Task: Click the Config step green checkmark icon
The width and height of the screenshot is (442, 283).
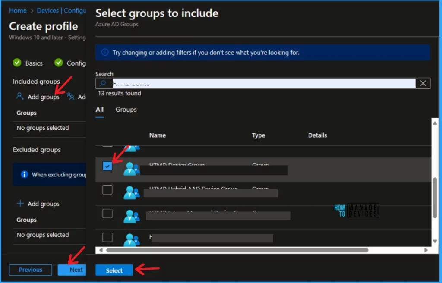Action: pyautogui.click(x=58, y=63)
